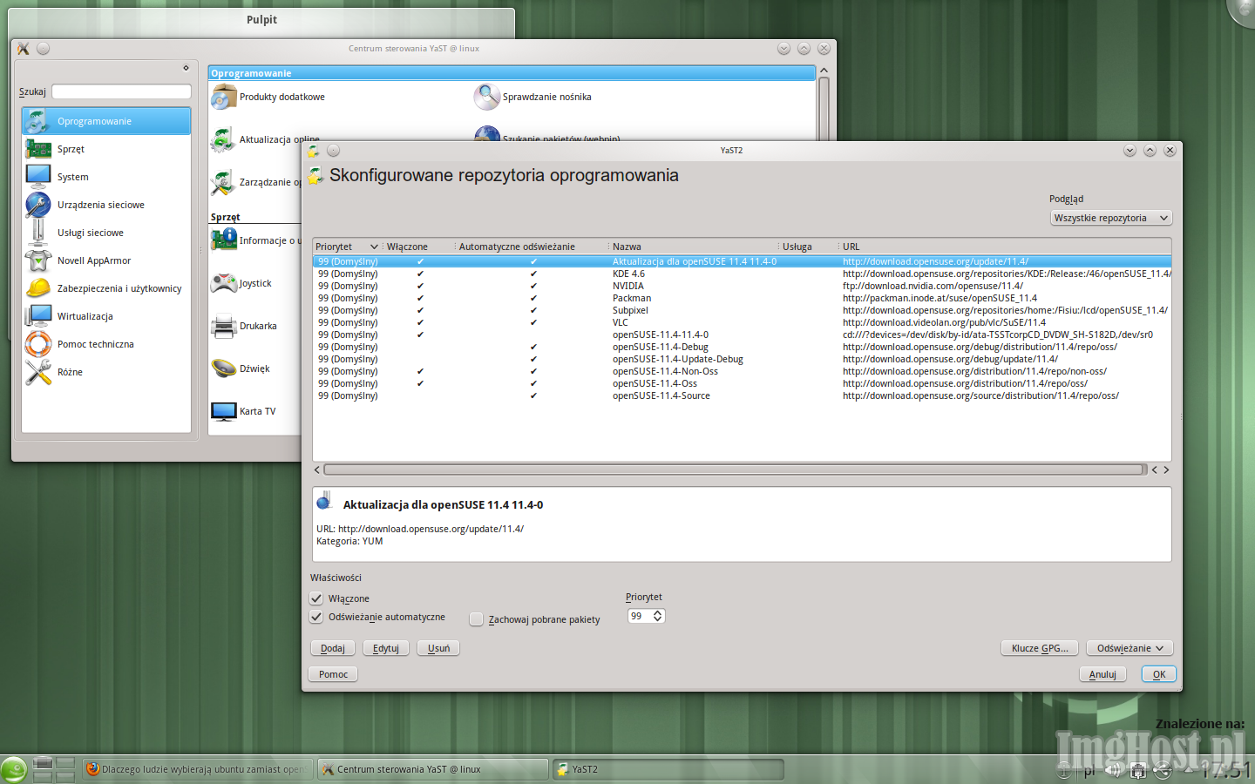The height and width of the screenshot is (784, 1255).
Task: Select openSUSE-11.4-Update-Debug repository row
Action: click(x=742, y=359)
